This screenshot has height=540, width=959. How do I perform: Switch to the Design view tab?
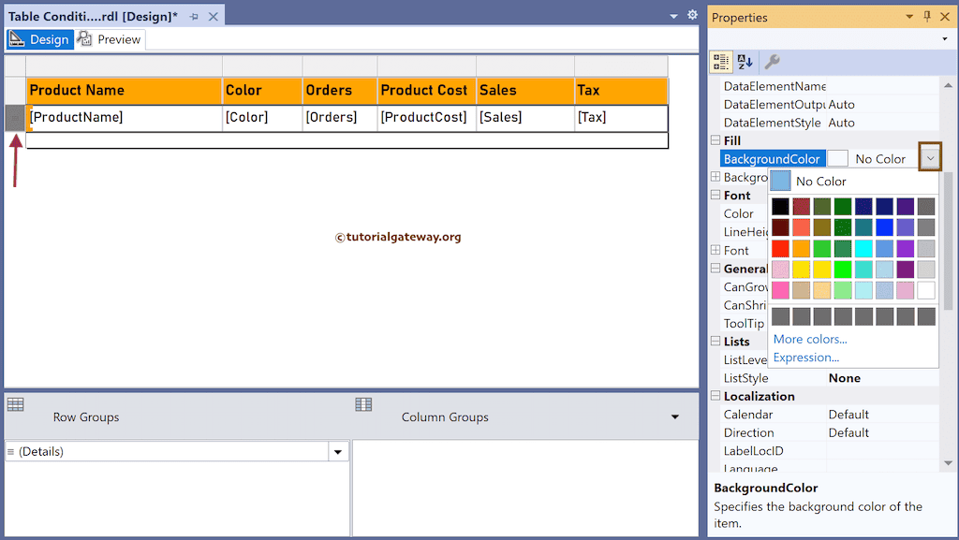[x=40, y=39]
